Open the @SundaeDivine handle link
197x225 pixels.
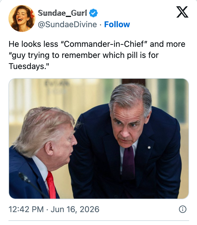point(68,24)
